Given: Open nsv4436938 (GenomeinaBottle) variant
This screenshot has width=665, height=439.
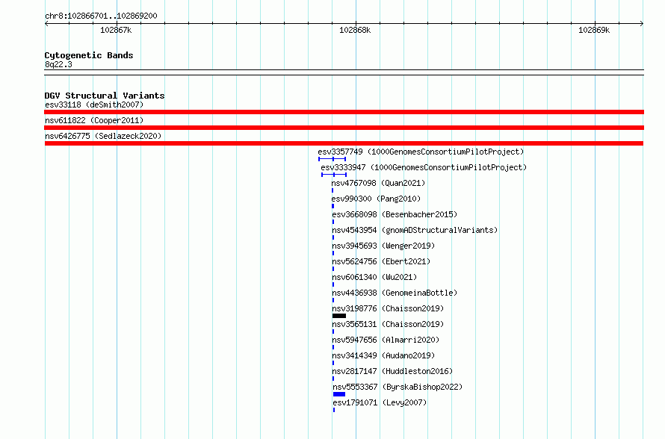Looking at the screenshot, I should click(x=395, y=293).
